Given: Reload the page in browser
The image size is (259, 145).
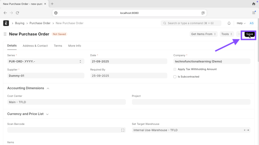Looking at the screenshot, I should point(17,13).
